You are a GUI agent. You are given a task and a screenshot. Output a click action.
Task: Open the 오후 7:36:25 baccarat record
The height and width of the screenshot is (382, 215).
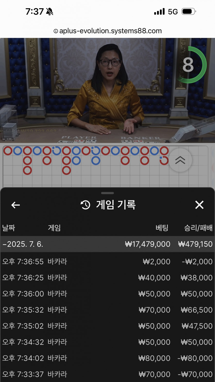pos(107,278)
